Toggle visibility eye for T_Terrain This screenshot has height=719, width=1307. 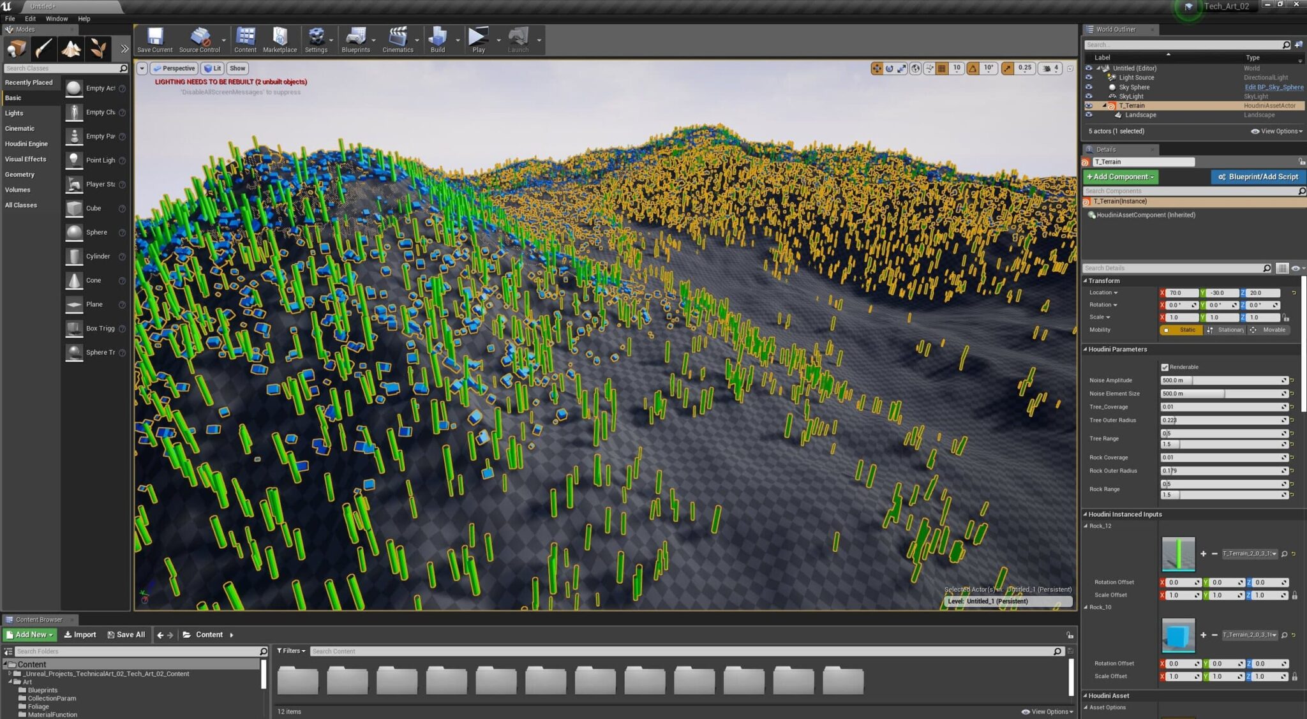[1089, 105]
